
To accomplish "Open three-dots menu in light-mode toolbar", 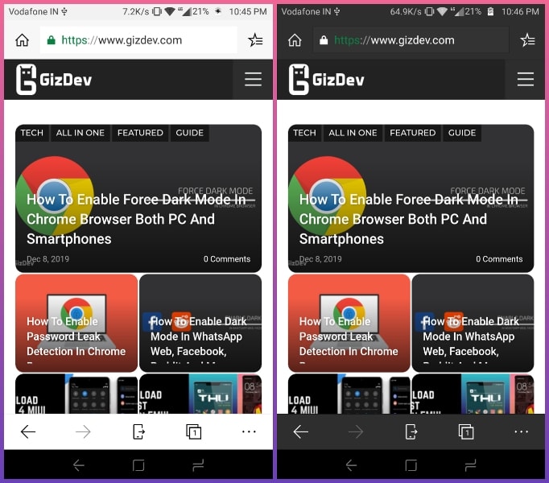I will click(249, 431).
